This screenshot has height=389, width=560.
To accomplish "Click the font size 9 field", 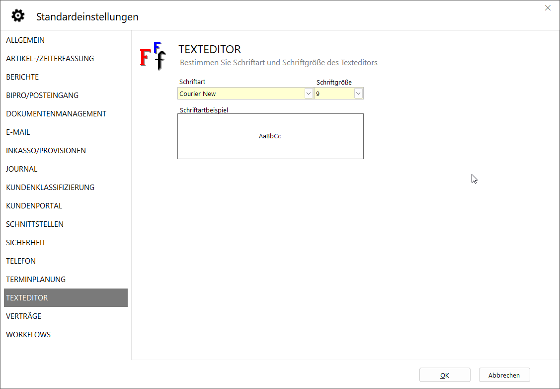I will 334,94.
